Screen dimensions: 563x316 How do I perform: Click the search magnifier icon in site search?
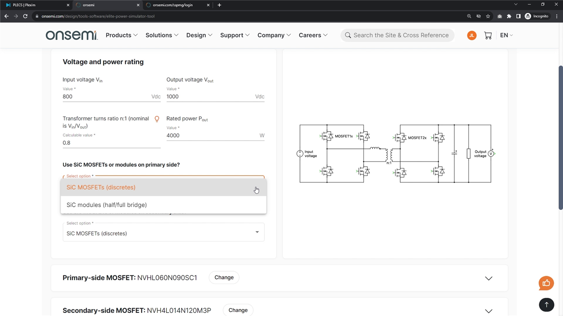click(348, 35)
